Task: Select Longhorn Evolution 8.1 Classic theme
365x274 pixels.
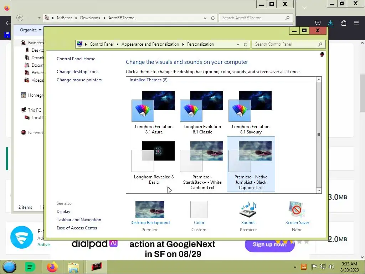Action: pos(202,112)
